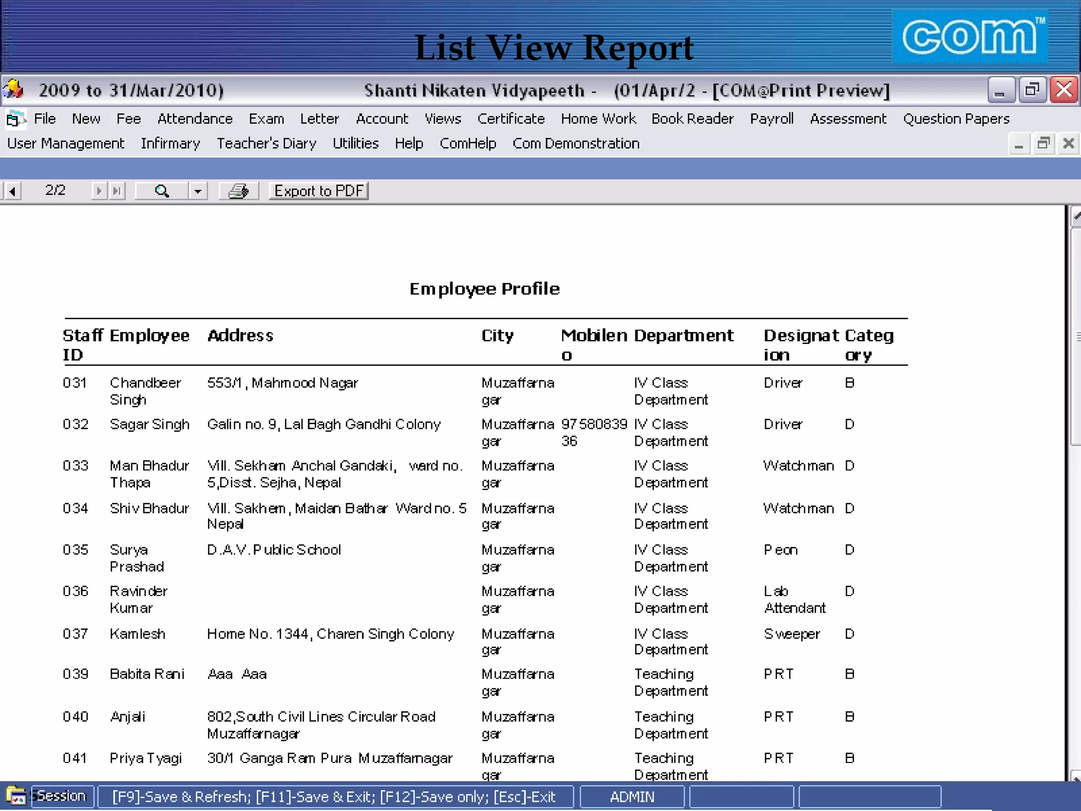Click the Session status bar icon
Screen dimensions: 1081x811
pos(16,796)
